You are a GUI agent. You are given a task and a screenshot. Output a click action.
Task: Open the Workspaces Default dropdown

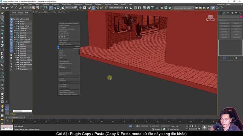[x=234, y=4]
